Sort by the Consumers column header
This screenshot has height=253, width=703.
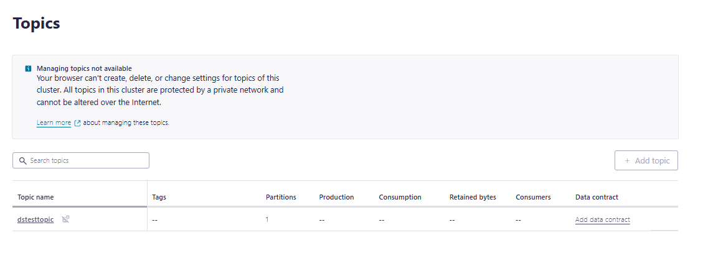pos(533,197)
